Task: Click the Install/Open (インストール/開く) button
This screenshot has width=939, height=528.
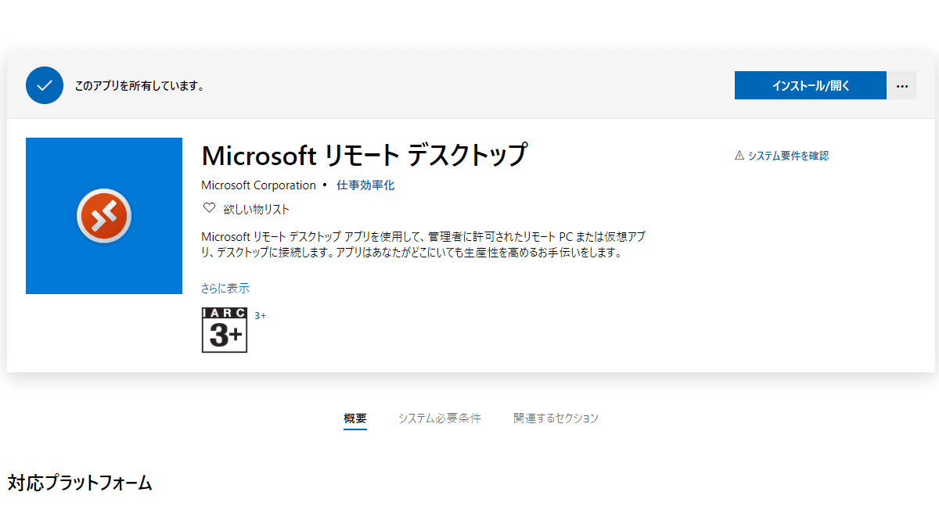Action: point(810,85)
